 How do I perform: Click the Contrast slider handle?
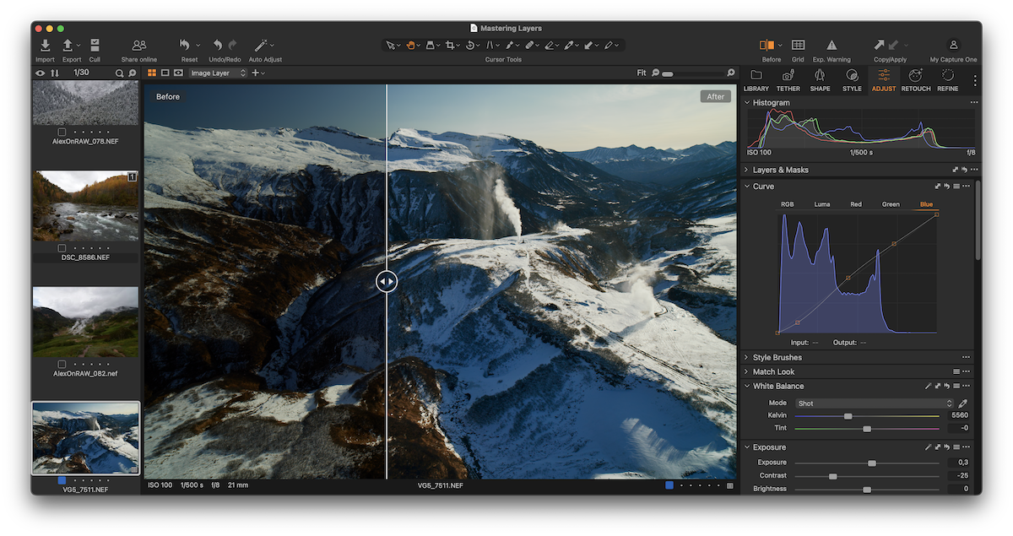pyautogui.click(x=833, y=476)
